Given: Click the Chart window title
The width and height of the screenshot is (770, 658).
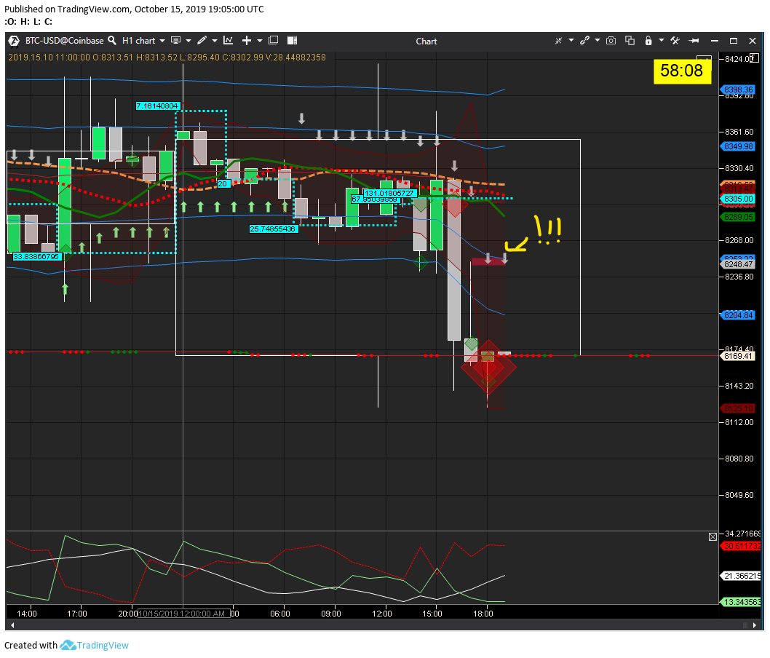Looking at the screenshot, I should tap(426, 41).
